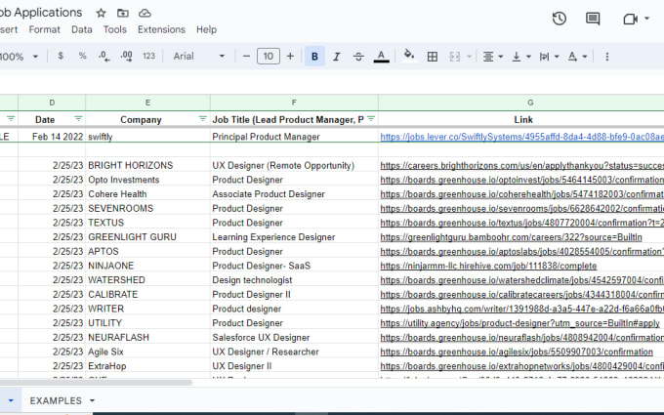Toggle bold formatting
This screenshot has height=415, width=664.
(314, 57)
